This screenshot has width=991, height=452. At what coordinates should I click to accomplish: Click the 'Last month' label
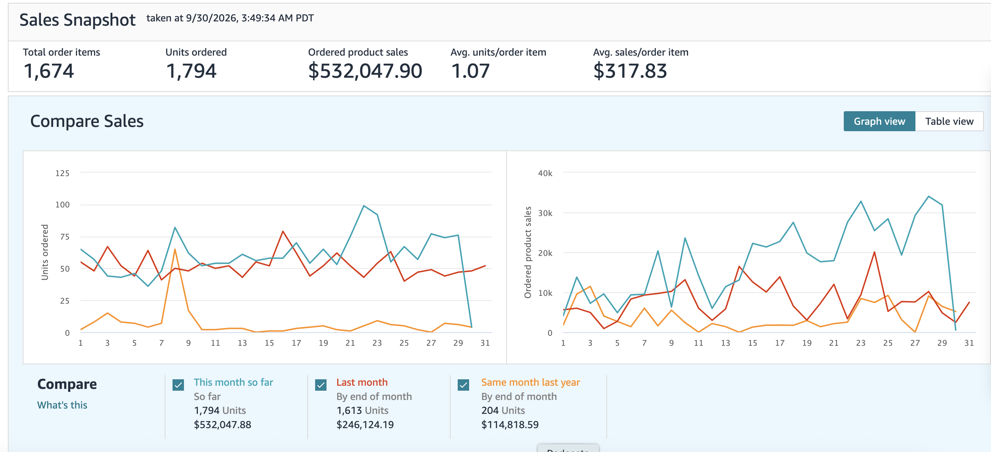click(x=362, y=382)
